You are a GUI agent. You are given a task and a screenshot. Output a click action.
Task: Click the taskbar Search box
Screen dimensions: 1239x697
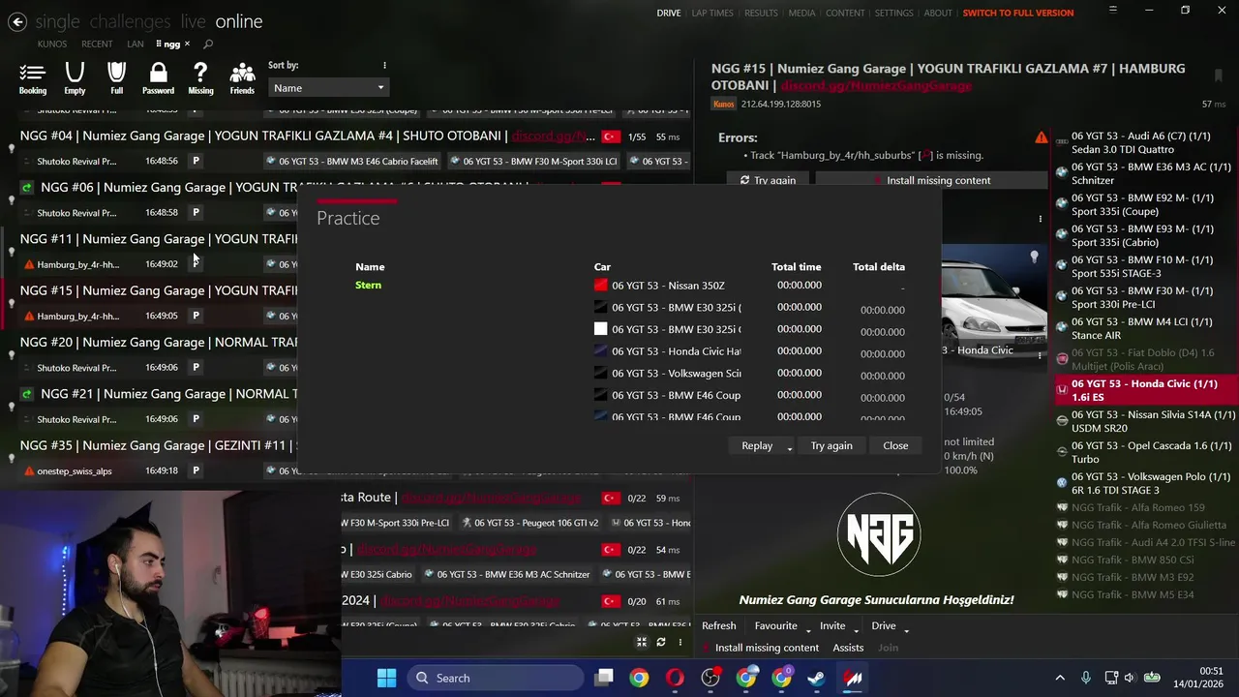coord(496,678)
